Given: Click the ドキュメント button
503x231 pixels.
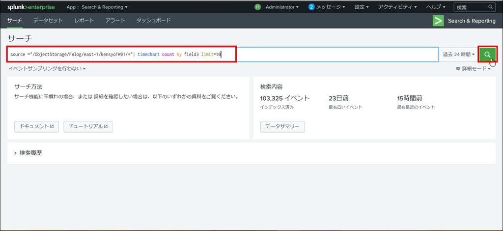Looking at the screenshot, I should point(36,126).
